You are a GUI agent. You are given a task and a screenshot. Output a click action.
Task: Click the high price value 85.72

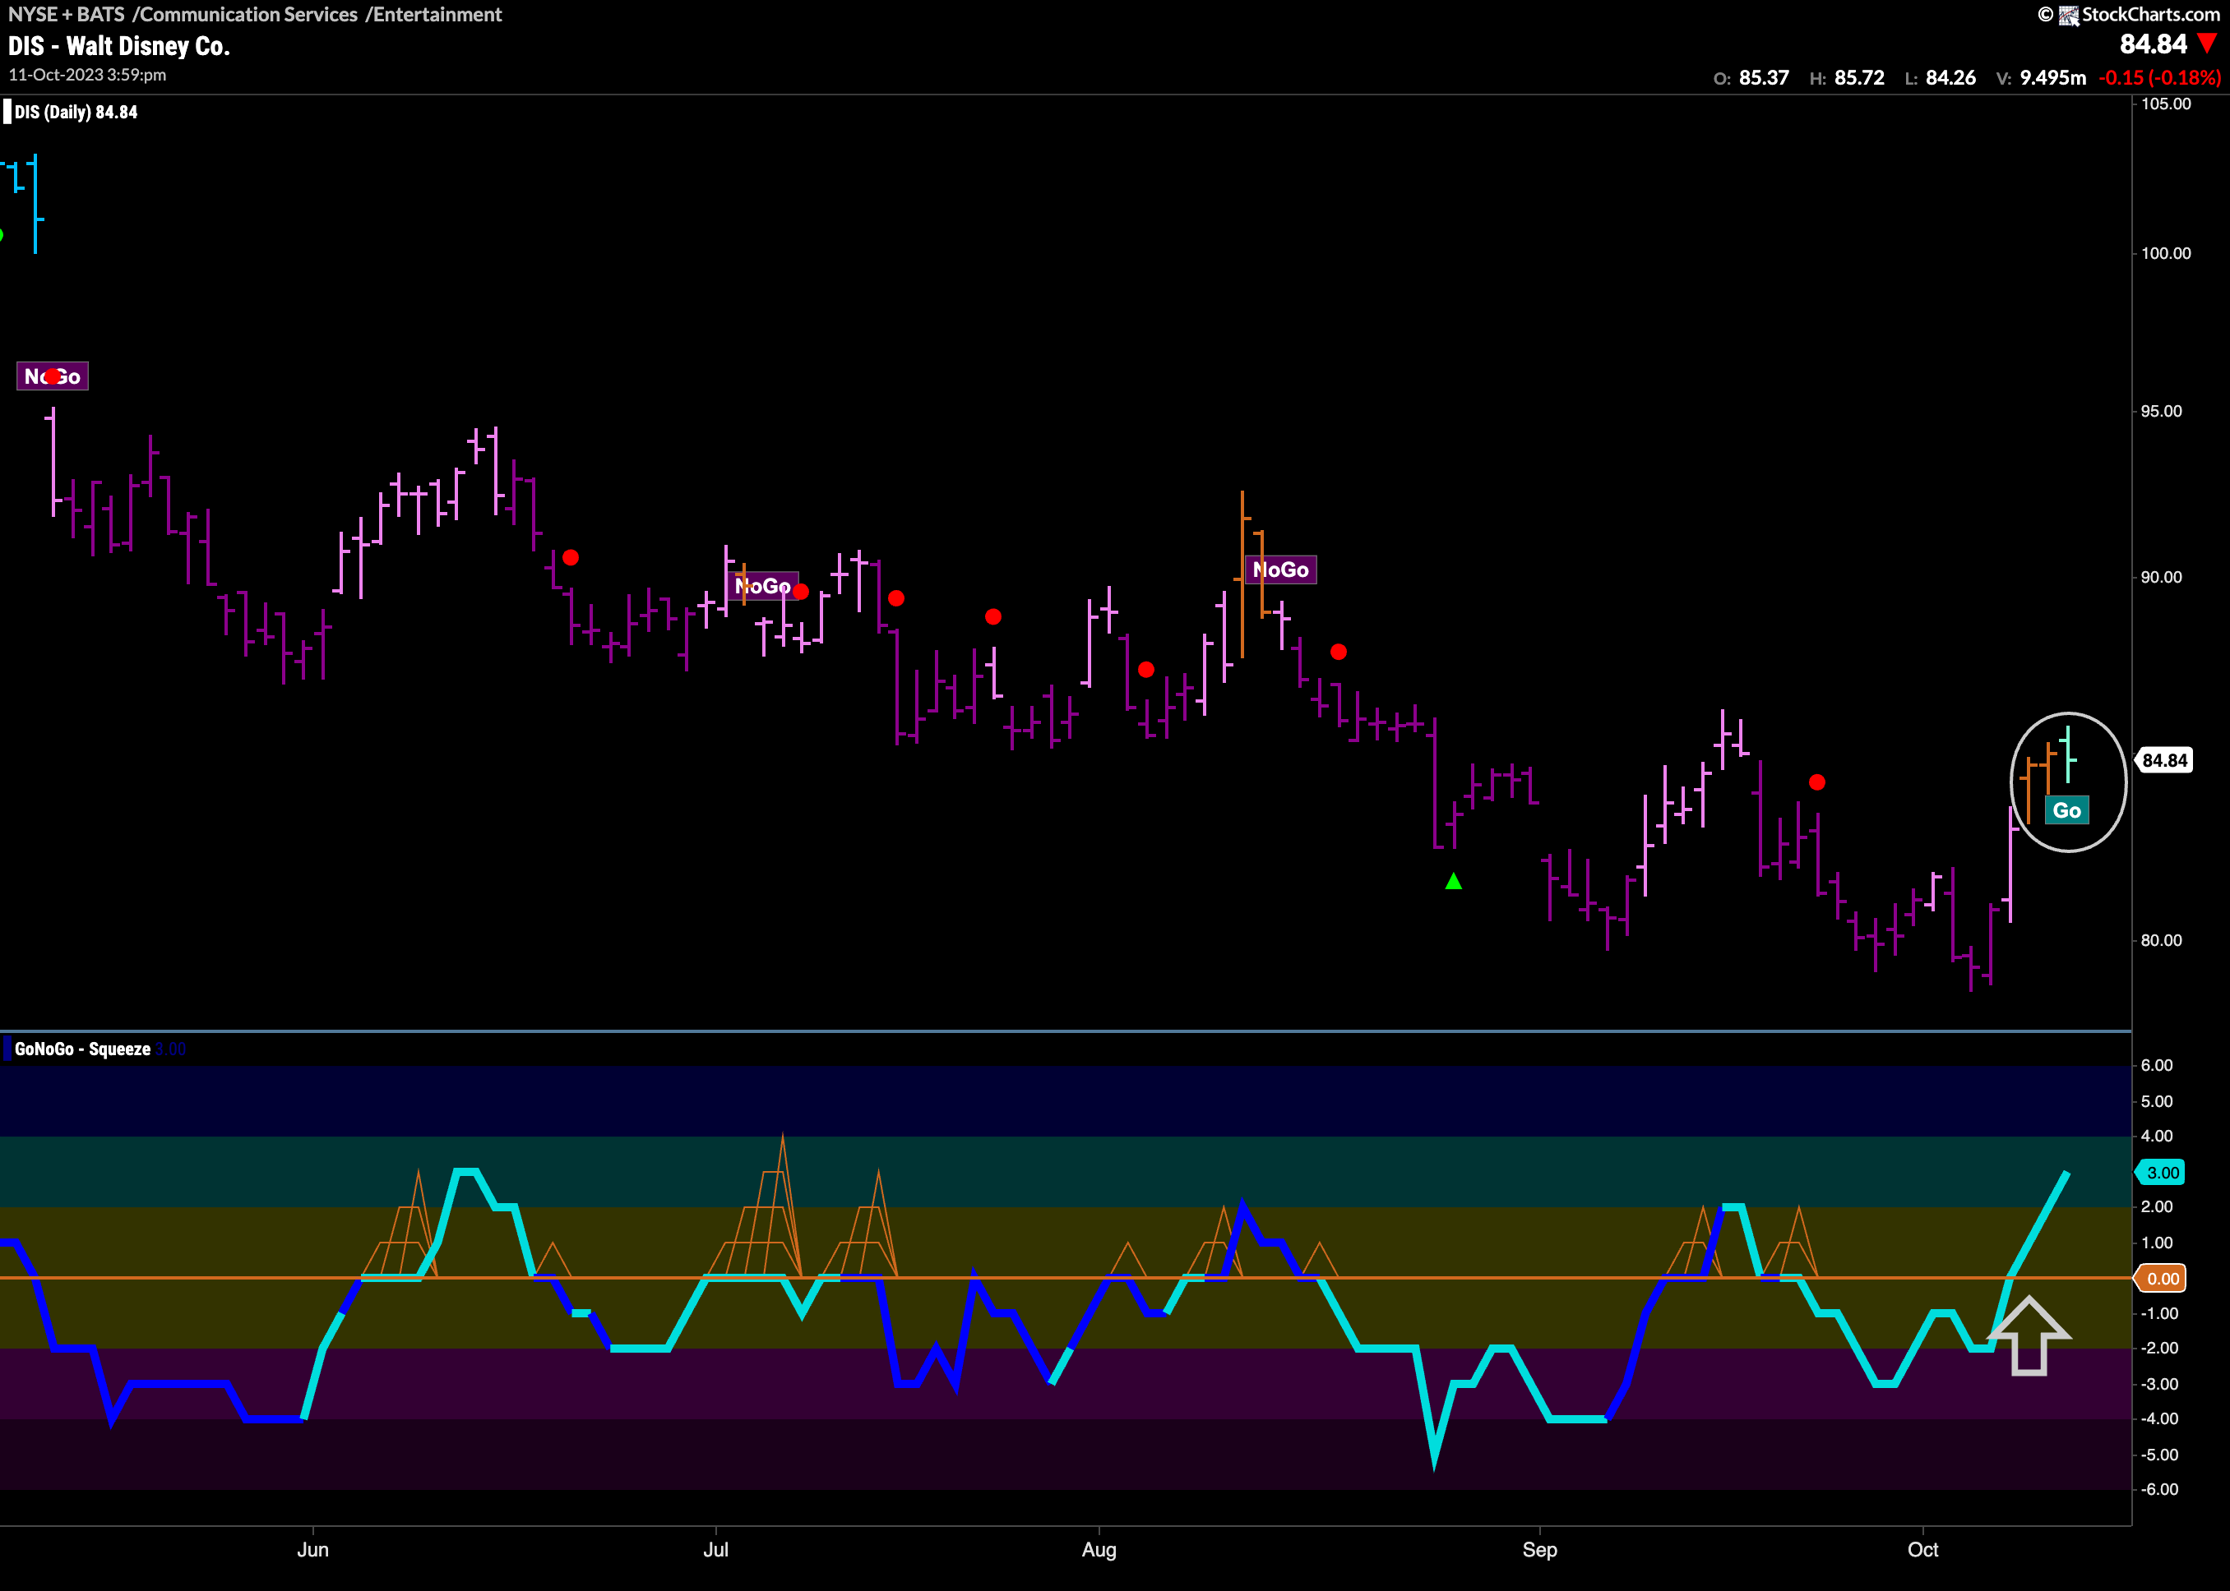pyautogui.click(x=1859, y=77)
